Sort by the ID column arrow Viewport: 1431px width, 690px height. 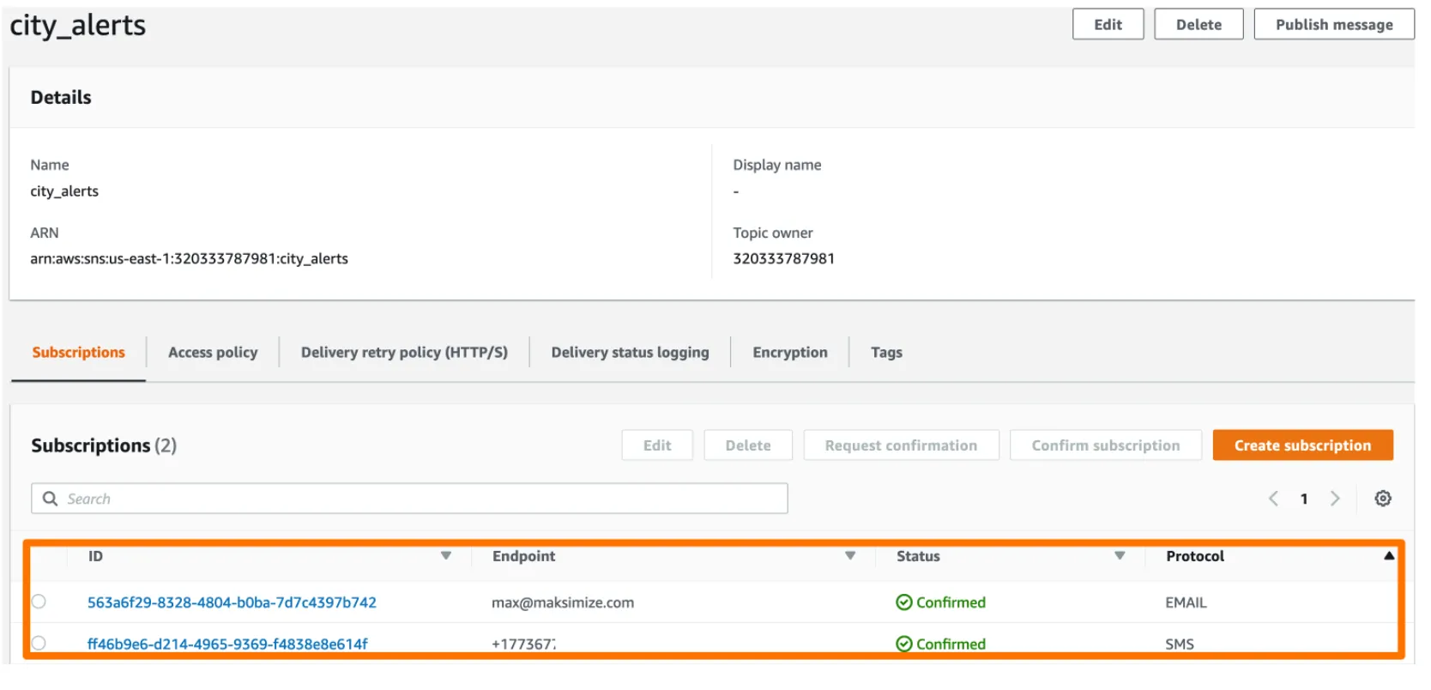click(446, 556)
